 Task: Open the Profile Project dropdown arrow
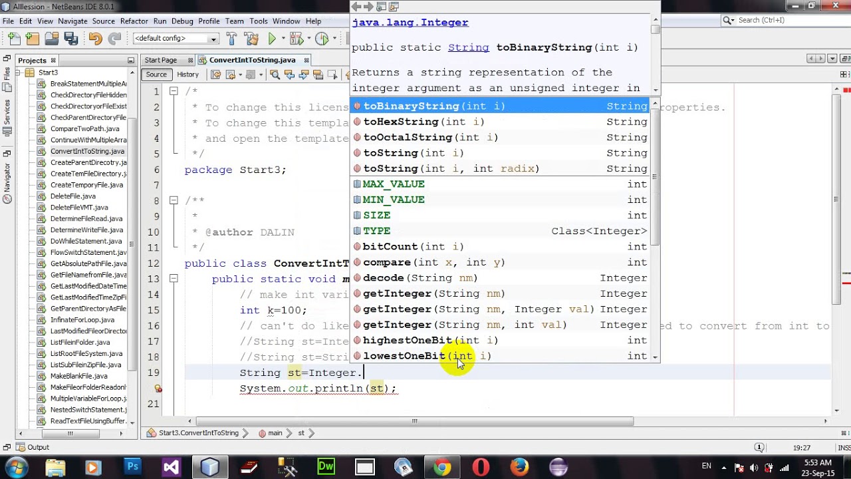[x=333, y=39]
